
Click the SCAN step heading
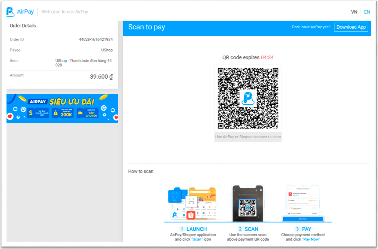pos(251,229)
